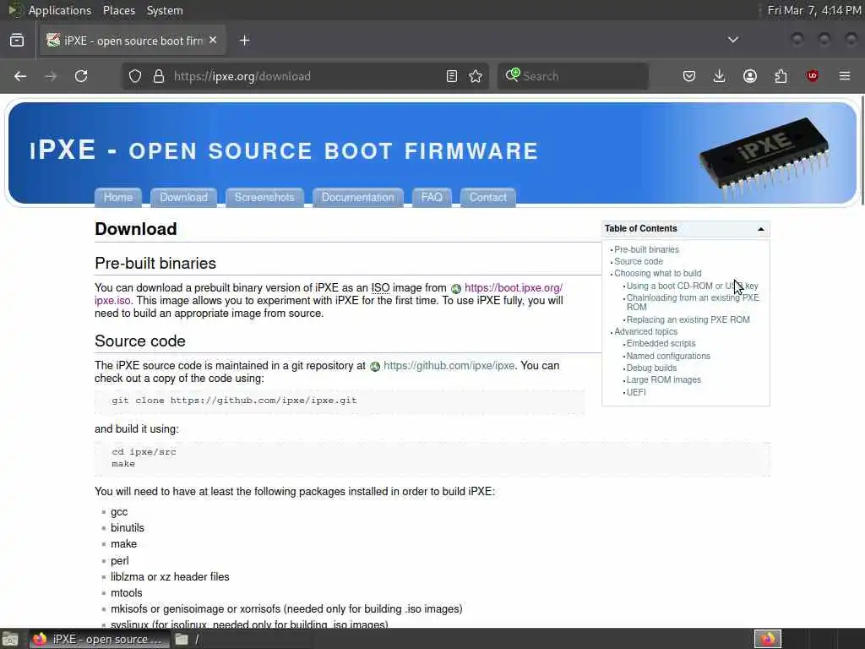865x649 pixels.
Task: Click the git clone command text
Action: (234, 401)
